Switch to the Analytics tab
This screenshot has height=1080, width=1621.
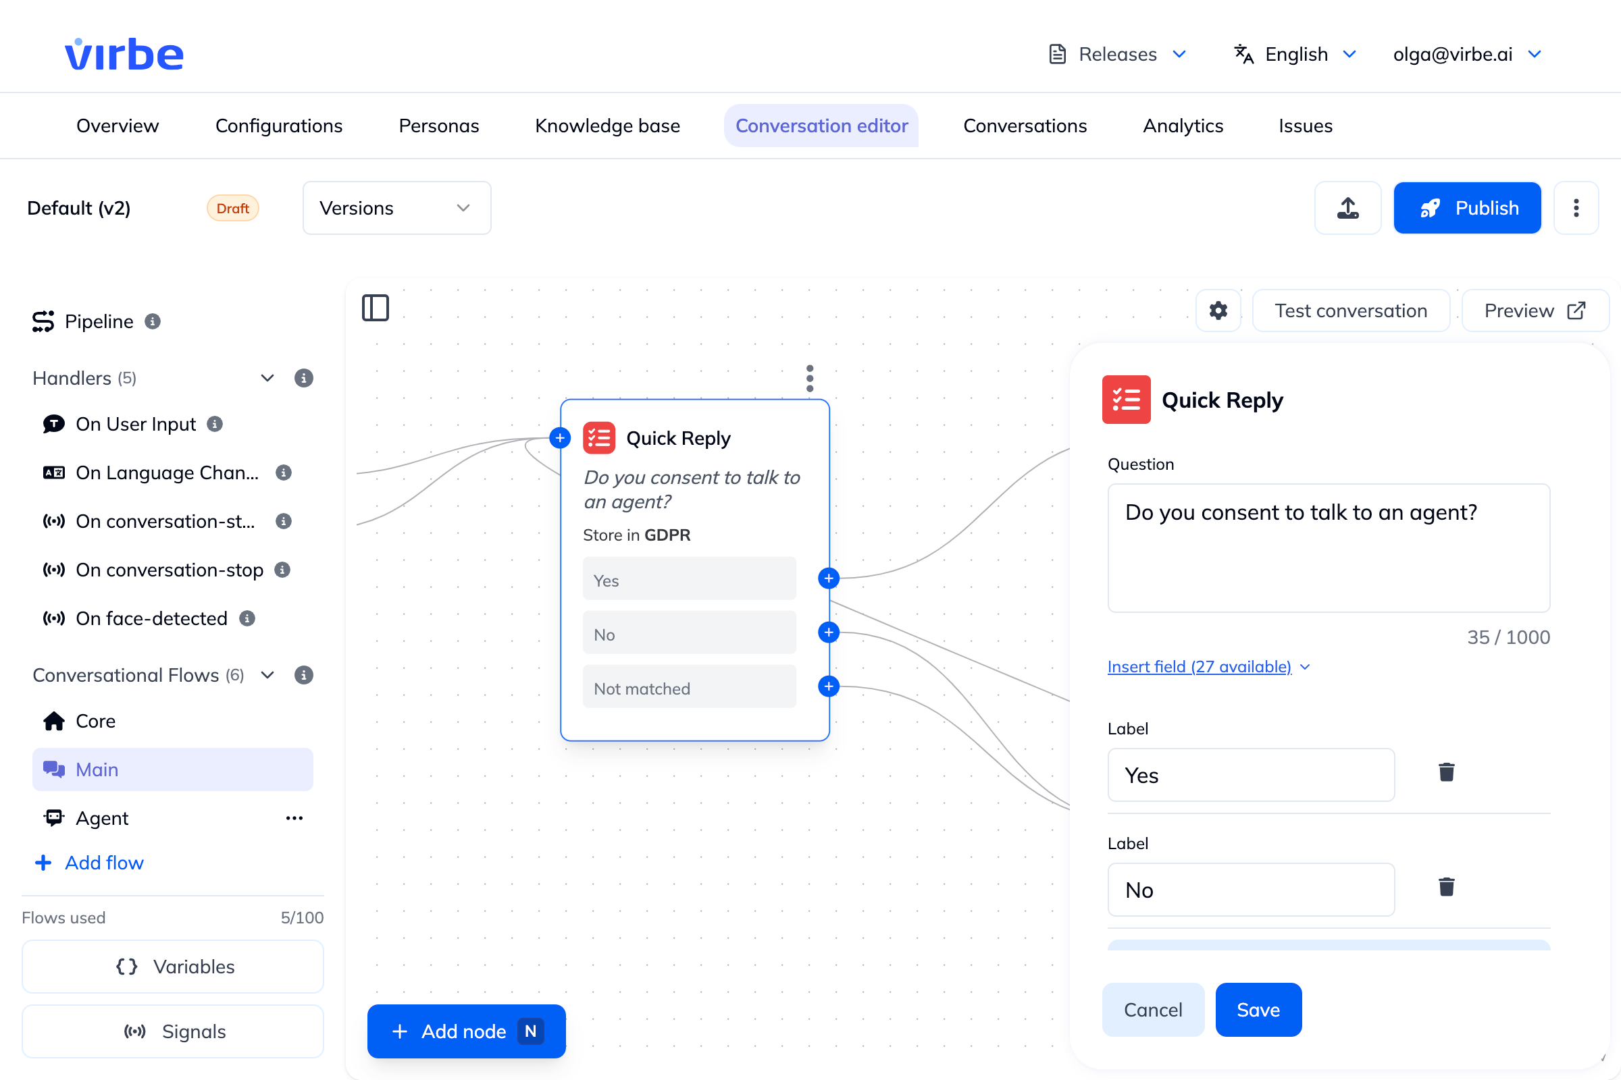[1183, 126]
